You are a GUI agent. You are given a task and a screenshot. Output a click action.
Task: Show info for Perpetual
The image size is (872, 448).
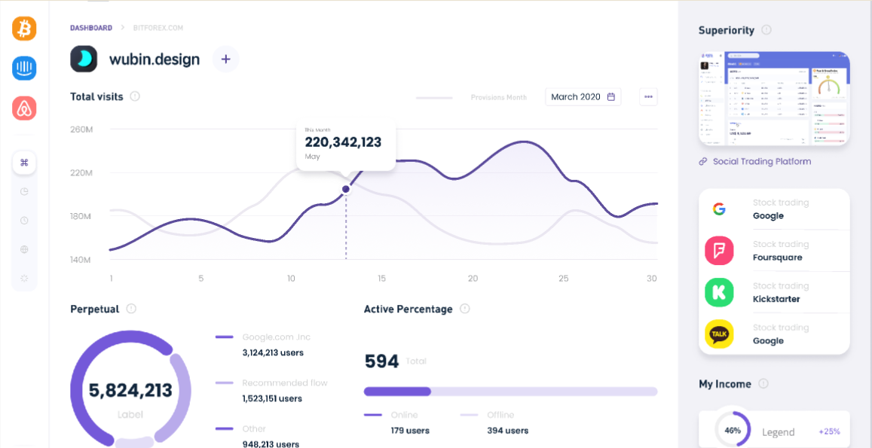point(131,309)
